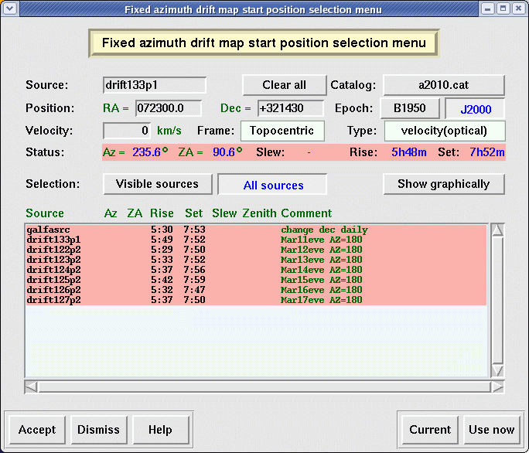Select drift124p2 in the source list
529x453 pixels.
tap(53, 270)
